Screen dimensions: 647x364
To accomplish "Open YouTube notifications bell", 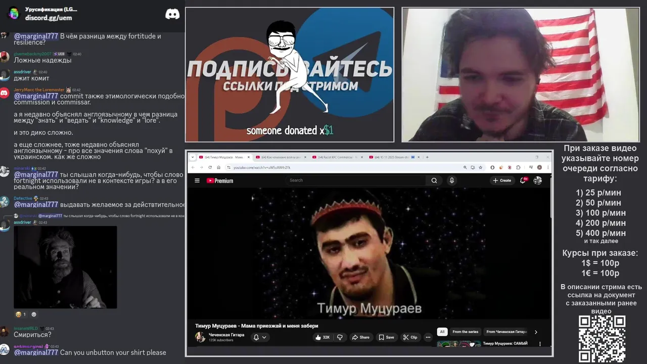I will coord(523,180).
